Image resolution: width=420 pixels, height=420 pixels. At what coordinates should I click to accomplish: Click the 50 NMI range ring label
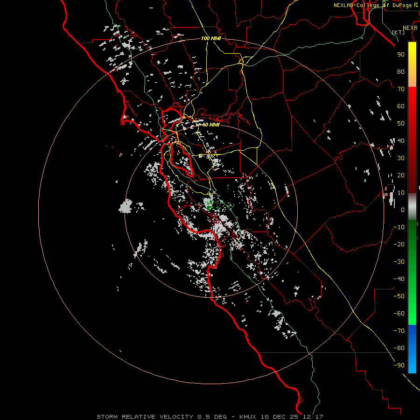(x=211, y=125)
